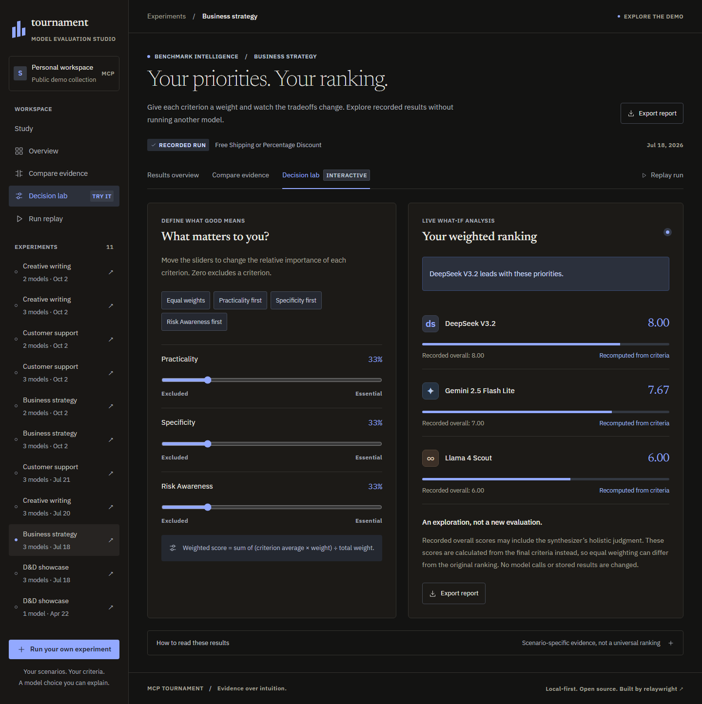Open the Personal workspace selector
The width and height of the screenshot is (702, 704).
[64, 74]
